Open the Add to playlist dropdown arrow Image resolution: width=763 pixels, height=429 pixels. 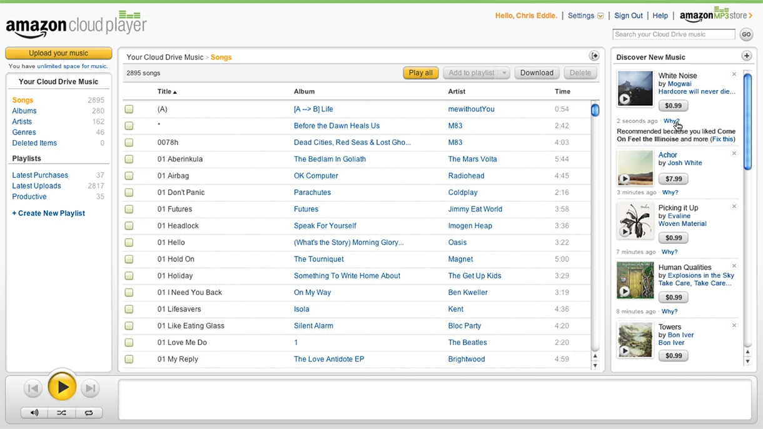click(x=504, y=73)
